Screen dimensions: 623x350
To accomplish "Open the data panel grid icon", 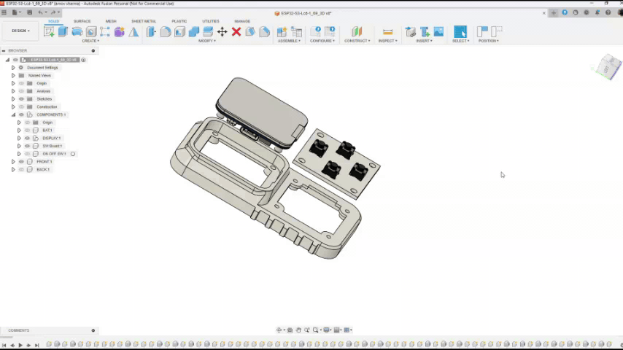I will pyautogui.click(x=4, y=12).
